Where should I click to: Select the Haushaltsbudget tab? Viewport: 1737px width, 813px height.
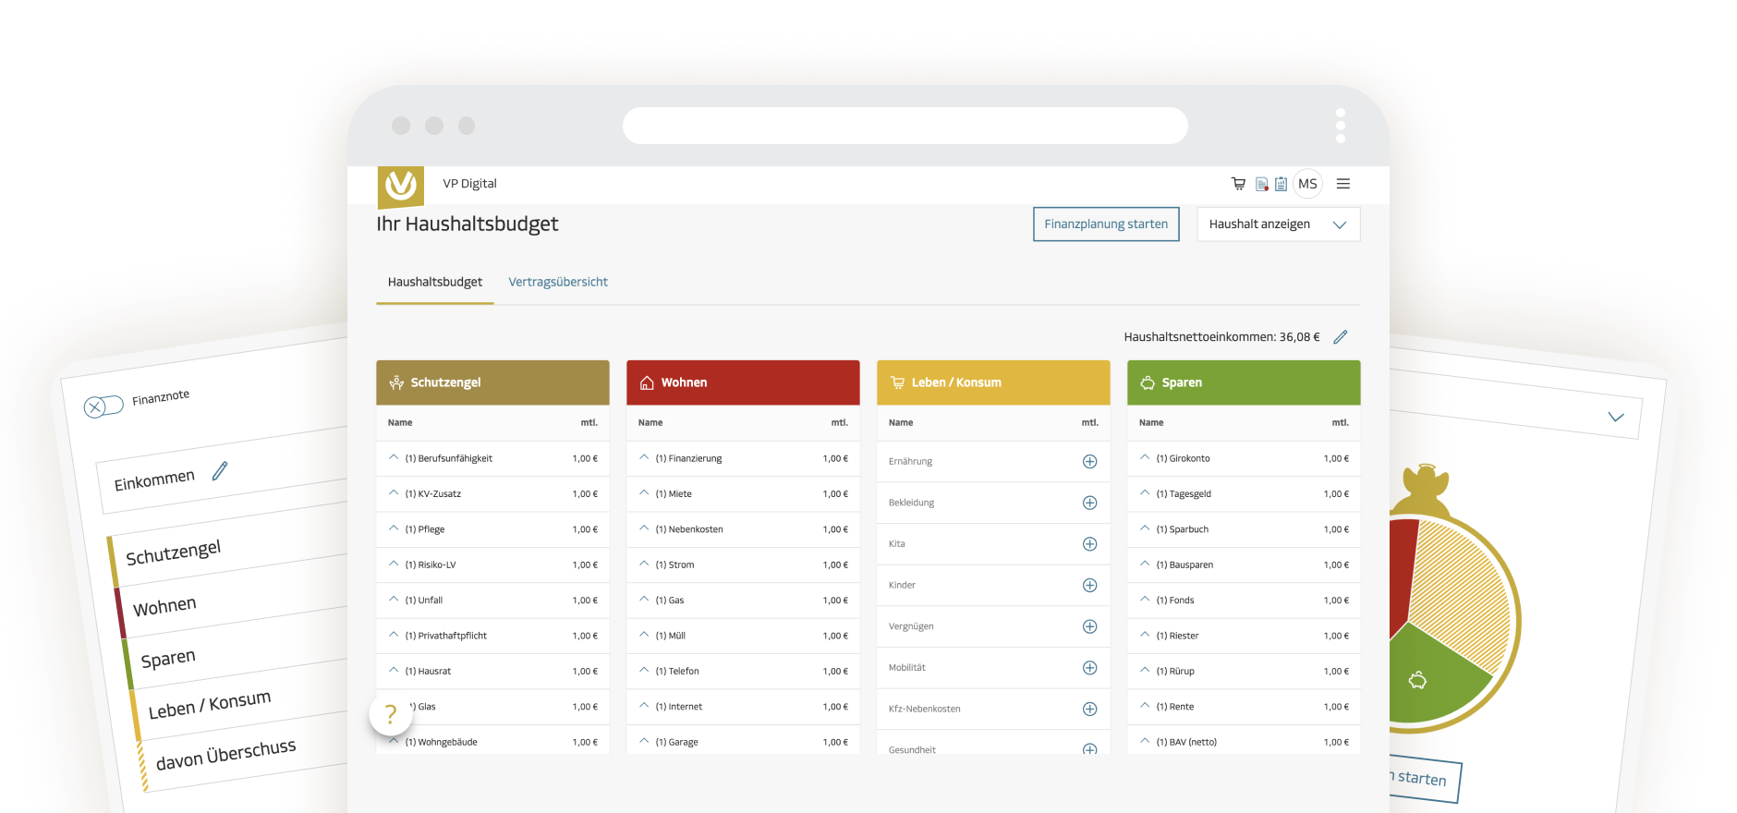(x=434, y=282)
